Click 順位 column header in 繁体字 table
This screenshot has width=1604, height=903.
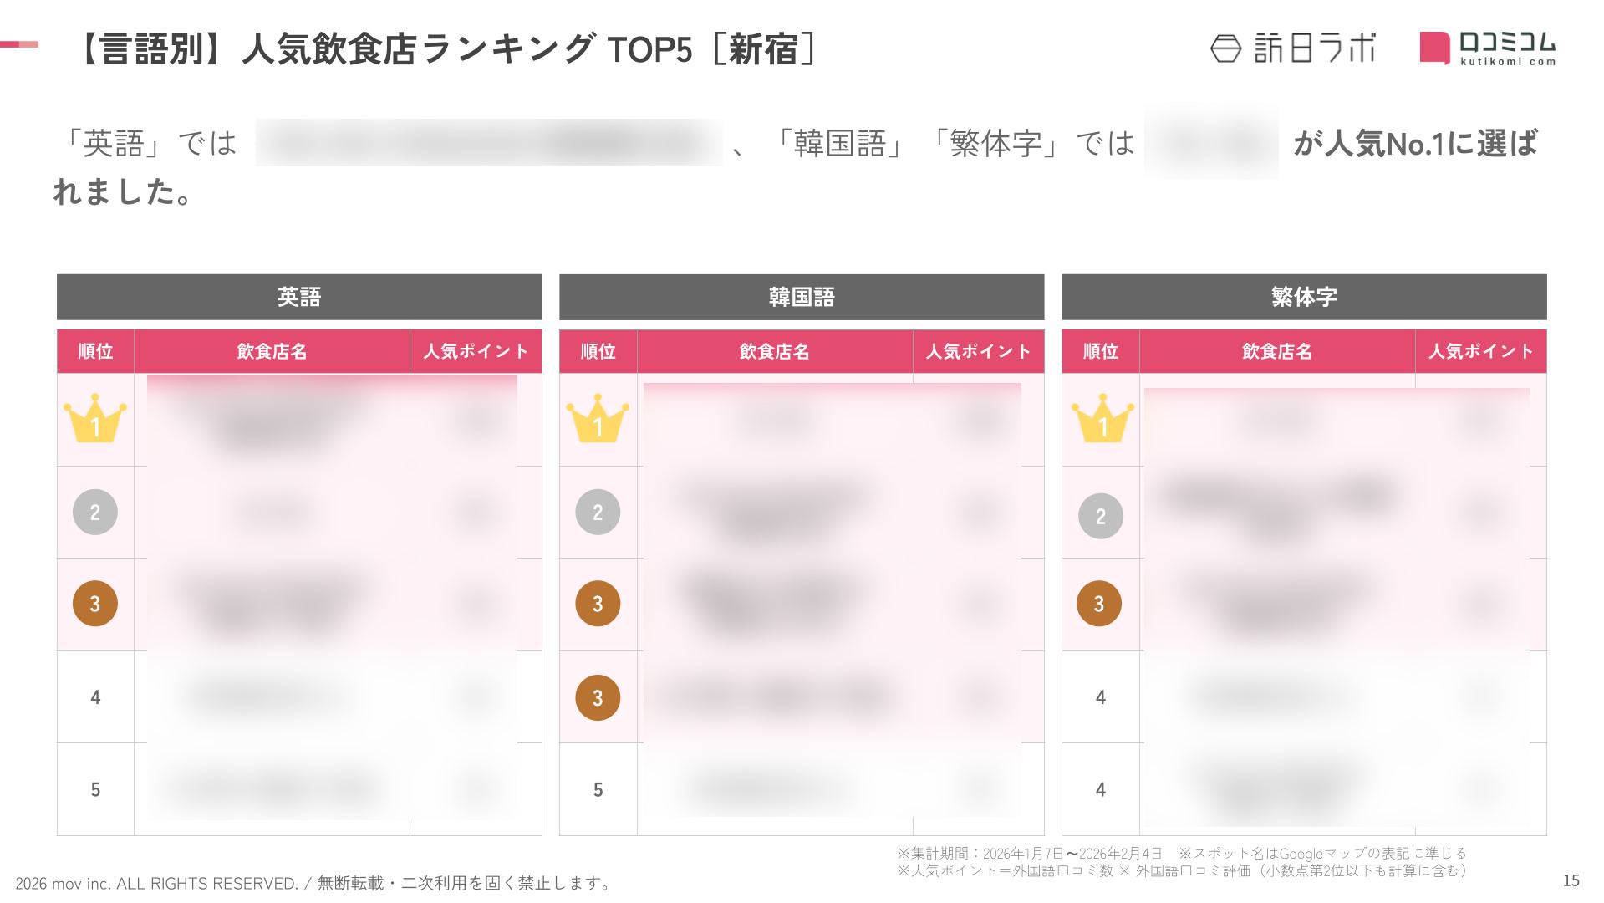[x=1100, y=351]
